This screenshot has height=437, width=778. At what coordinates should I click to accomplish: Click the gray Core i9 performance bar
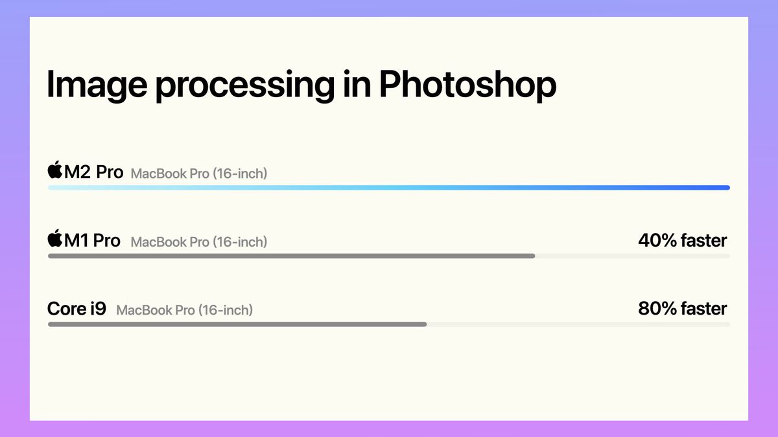[237, 324]
